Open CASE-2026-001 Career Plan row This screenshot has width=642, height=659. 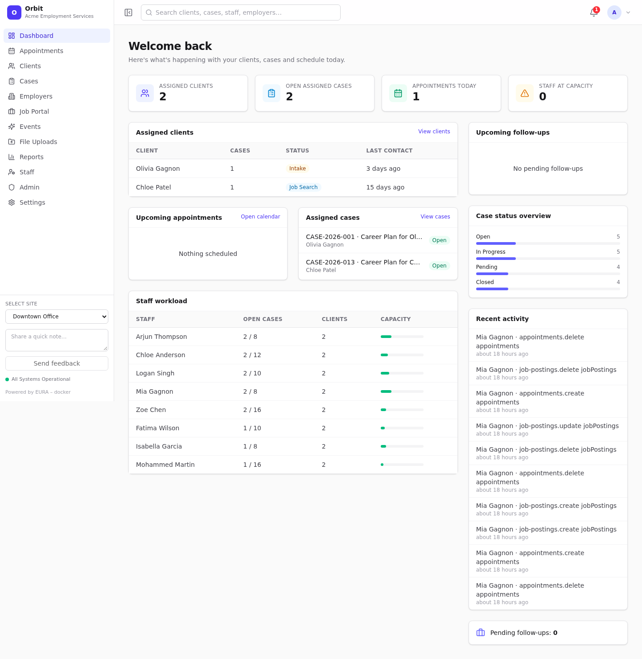click(378, 240)
